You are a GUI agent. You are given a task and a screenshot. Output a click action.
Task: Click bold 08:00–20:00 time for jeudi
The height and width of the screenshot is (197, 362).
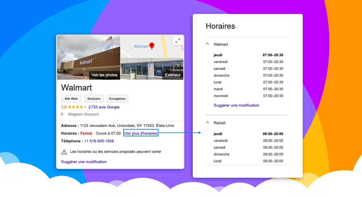point(273,134)
